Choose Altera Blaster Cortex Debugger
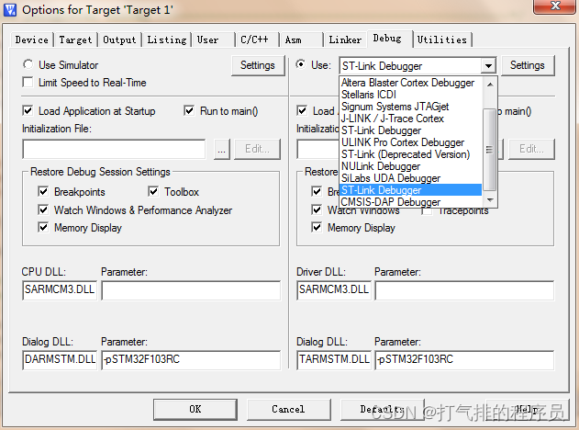The image size is (579, 430). pyautogui.click(x=410, y=83)
